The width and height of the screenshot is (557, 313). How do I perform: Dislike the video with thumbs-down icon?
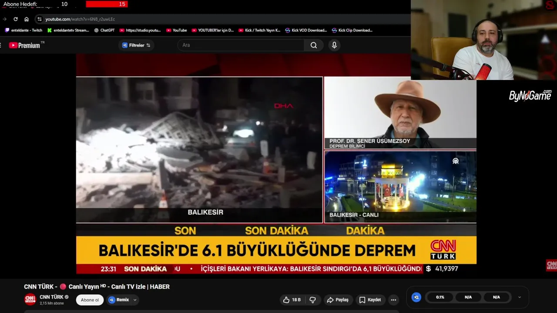click(312, 300)
